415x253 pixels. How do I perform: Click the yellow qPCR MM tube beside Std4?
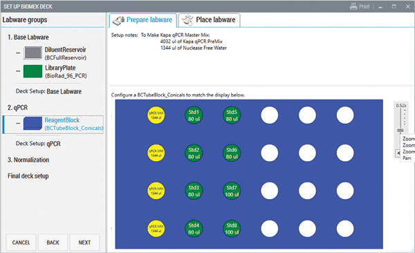(x=156, y=229)
